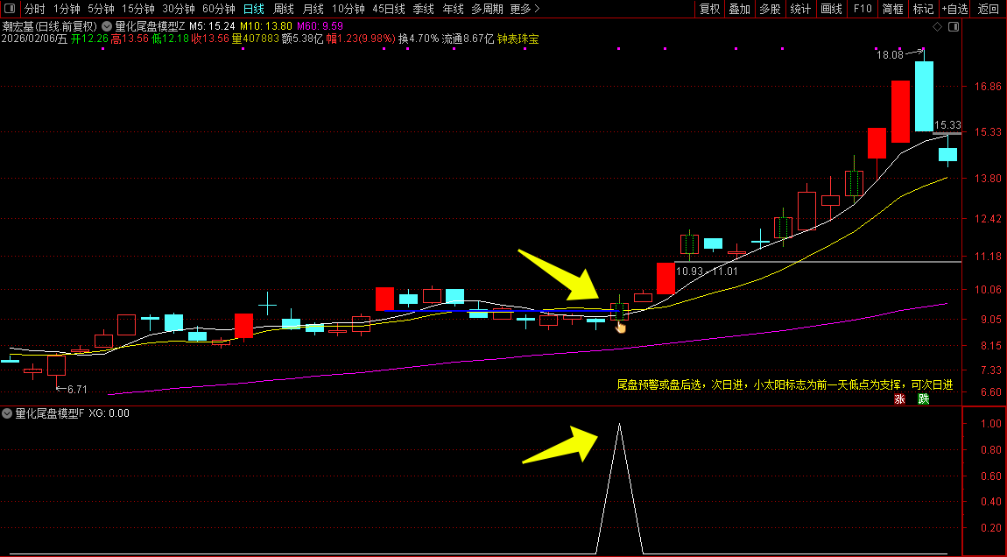Open 量化尾盘模型Z indicator dropdown arrow
Image resolution: width=1007 pixels, height=557 pixels.
(x=107, y=26)
